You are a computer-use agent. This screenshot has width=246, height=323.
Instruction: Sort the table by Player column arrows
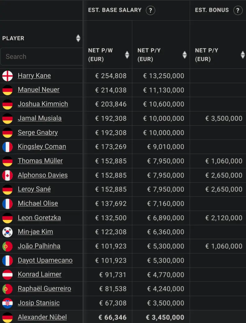coord(78,38)
